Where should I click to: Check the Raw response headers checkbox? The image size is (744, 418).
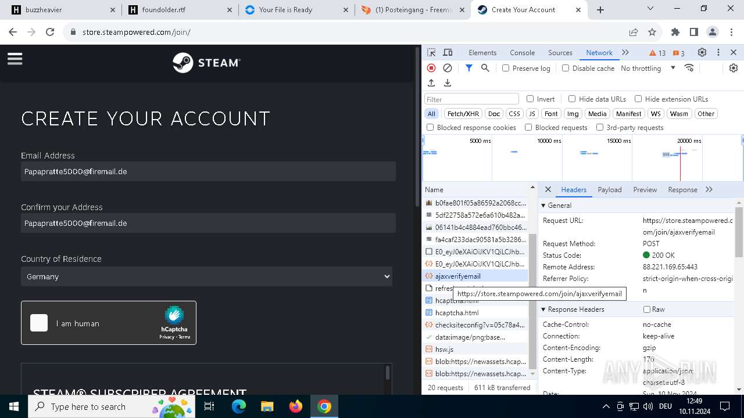coord(647,309)
